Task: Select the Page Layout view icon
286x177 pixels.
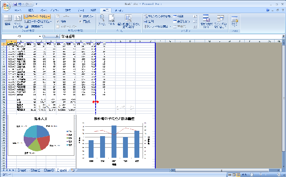Action: pos(18,20)
